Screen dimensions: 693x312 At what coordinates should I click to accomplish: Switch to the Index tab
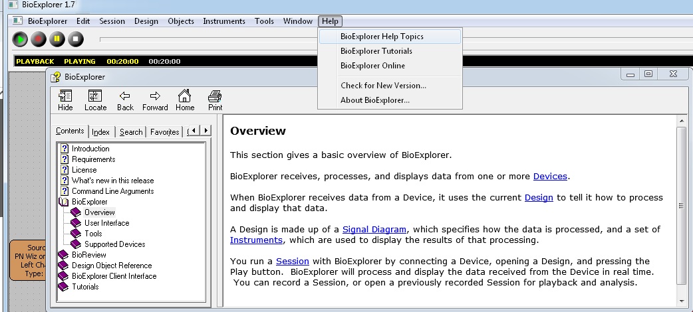(x=101, y=132)
